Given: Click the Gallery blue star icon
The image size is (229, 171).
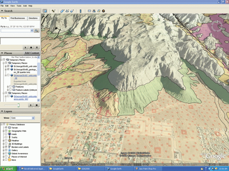Looking at the screenshot, I should click(10, 150).
